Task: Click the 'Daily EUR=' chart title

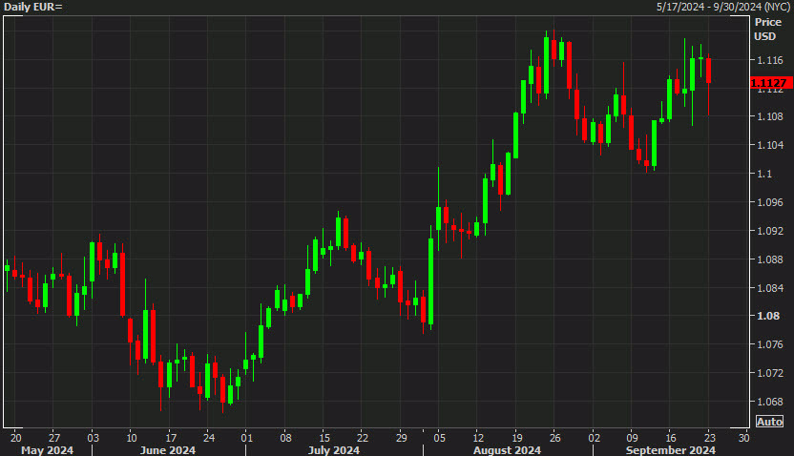Action: 32,7
